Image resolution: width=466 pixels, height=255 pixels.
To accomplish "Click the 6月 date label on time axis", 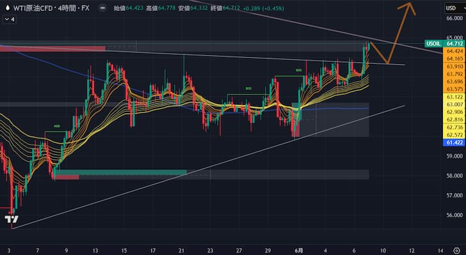I will (x=299, y=251).
